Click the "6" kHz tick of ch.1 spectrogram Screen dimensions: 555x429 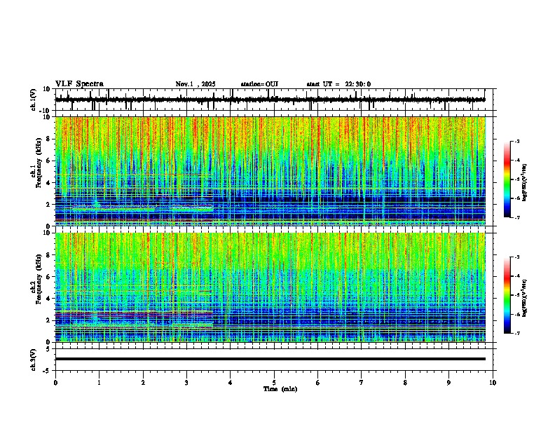pos(48,161)
